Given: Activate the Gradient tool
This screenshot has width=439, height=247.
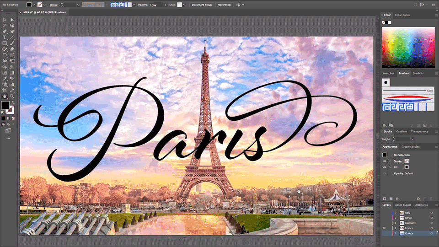Looking at the screenshot, I should coord(12,73).
